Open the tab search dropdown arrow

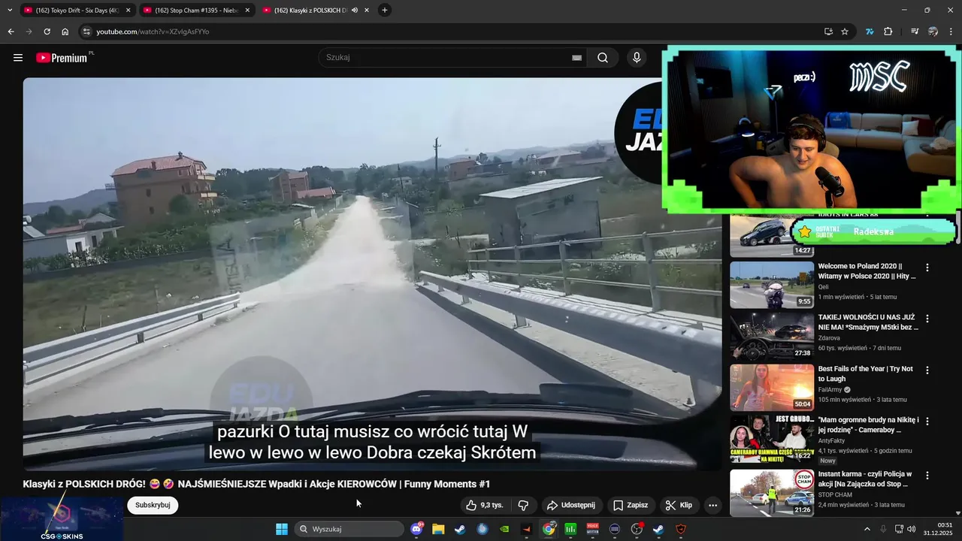[x=10, y=11]
